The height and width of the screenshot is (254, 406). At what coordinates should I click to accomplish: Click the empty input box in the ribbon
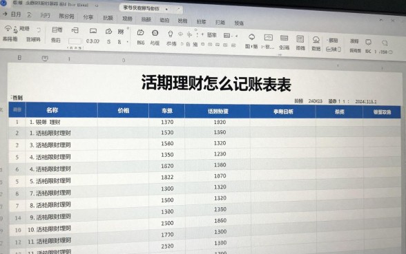pyautogui.click(x=75, y=41)
